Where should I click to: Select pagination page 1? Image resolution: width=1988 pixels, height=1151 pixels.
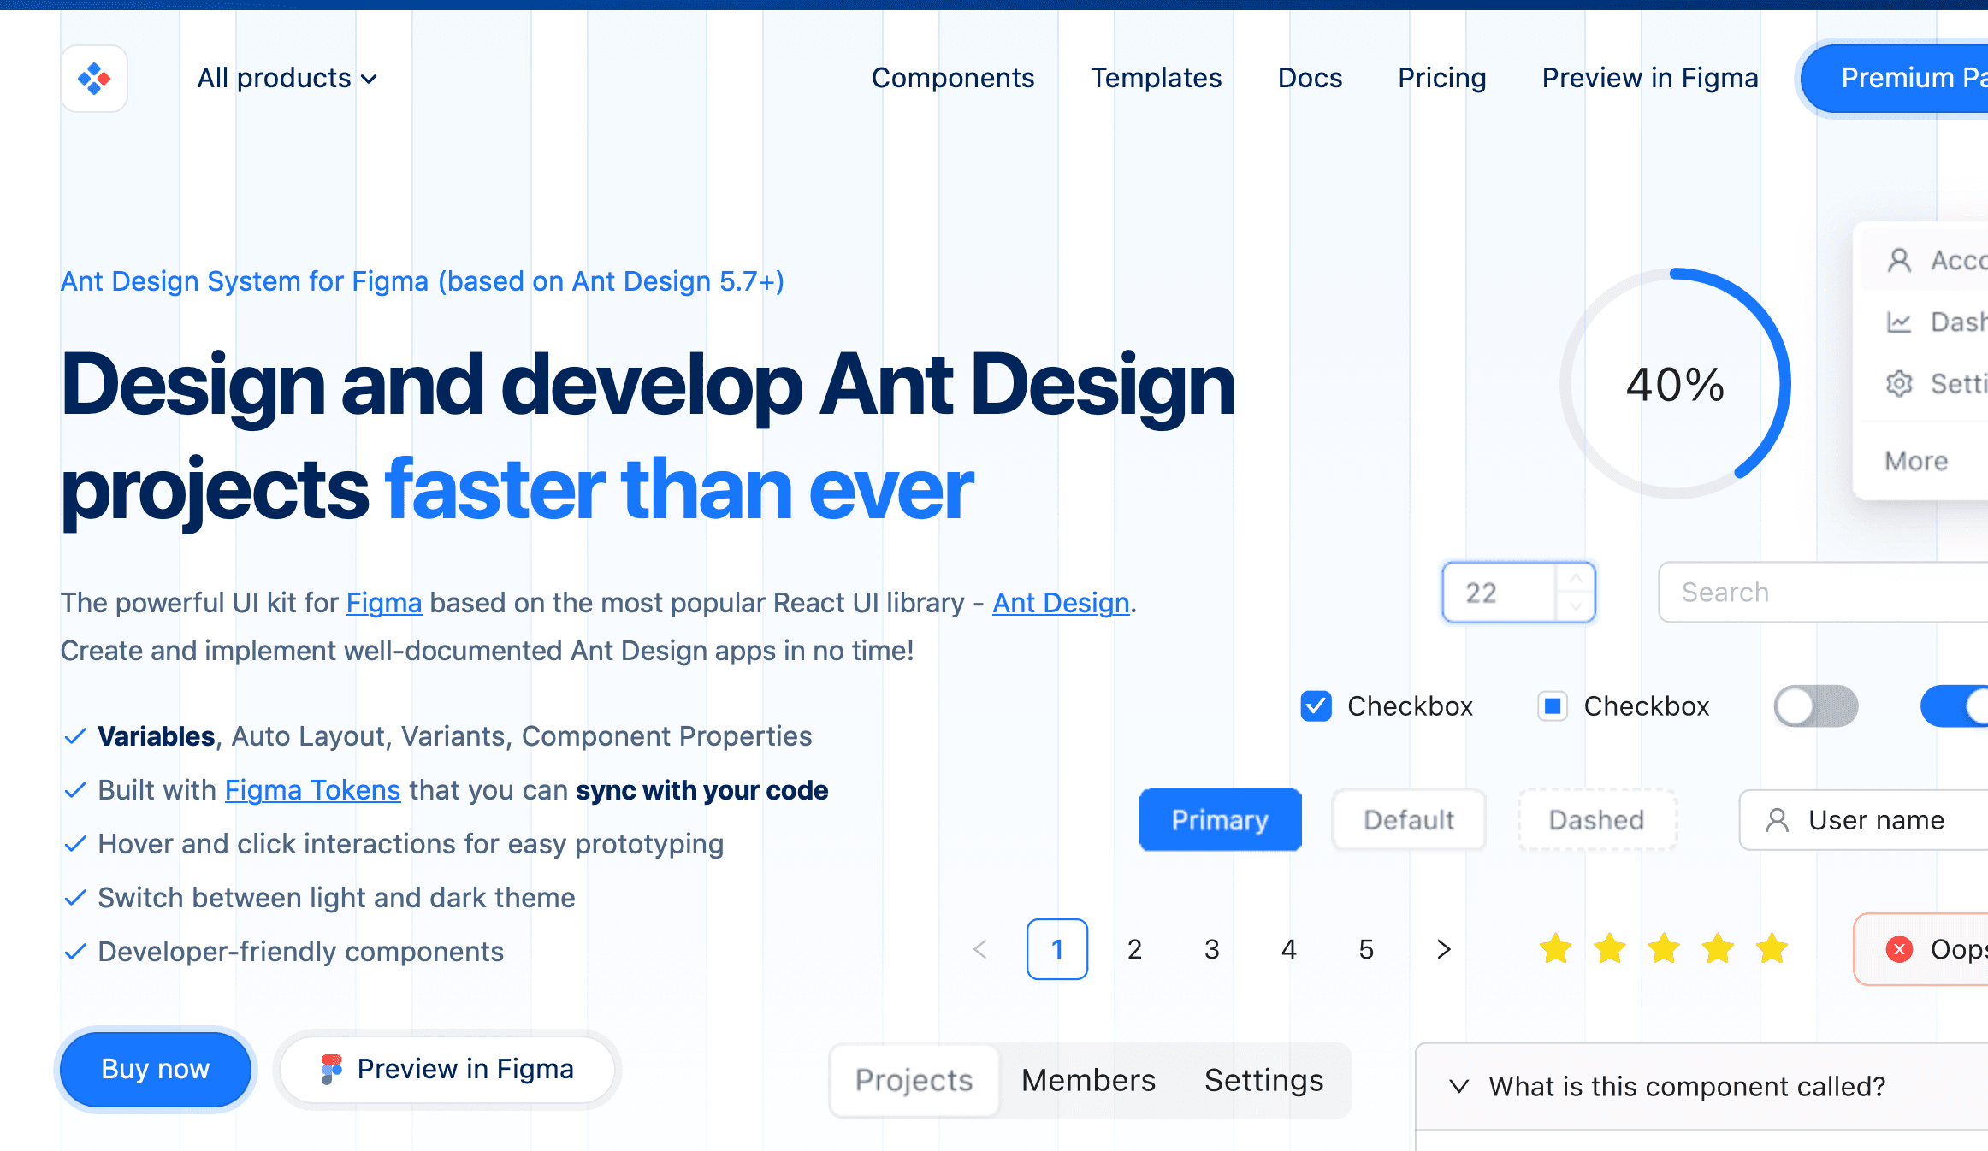[x=1057, y=949]
